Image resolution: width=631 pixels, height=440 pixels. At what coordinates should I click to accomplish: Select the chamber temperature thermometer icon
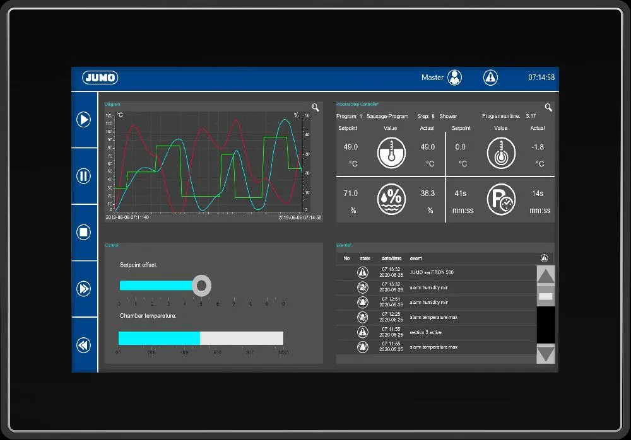coord(391,153)
